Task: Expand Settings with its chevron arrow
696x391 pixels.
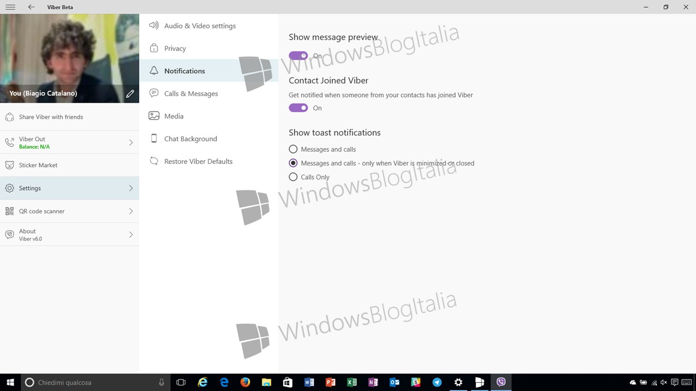Action: (x=131, y=188)
